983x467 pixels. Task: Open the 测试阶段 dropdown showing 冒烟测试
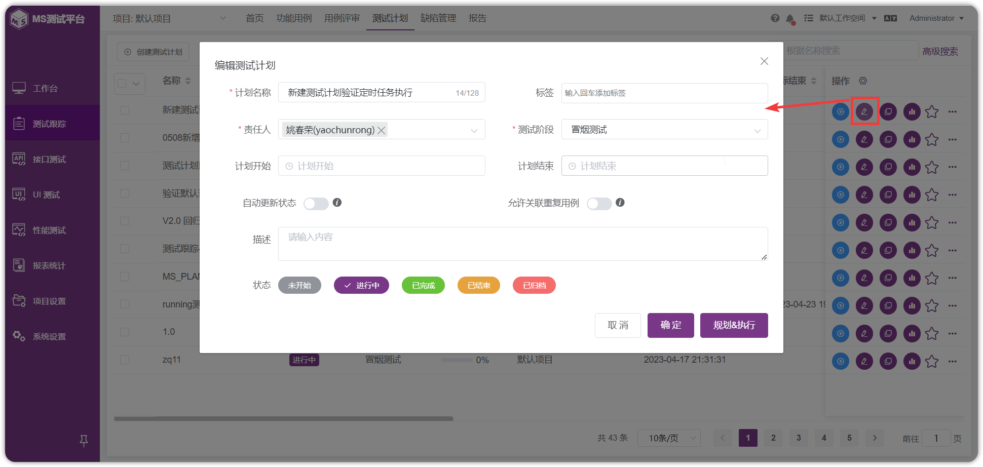[664, 129]
